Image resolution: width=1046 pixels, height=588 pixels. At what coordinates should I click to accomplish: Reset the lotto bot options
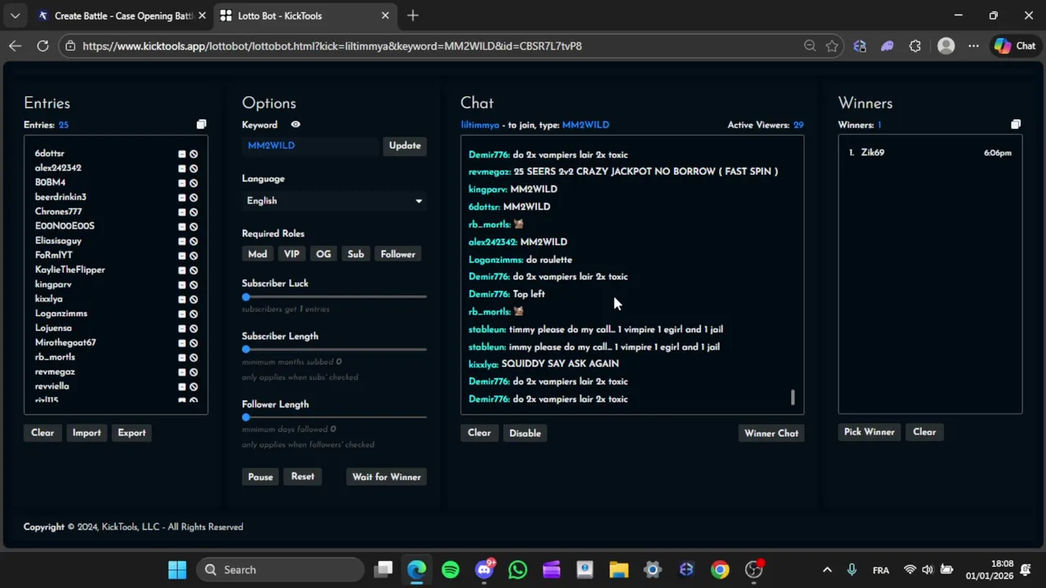click(x=302, y=477)
